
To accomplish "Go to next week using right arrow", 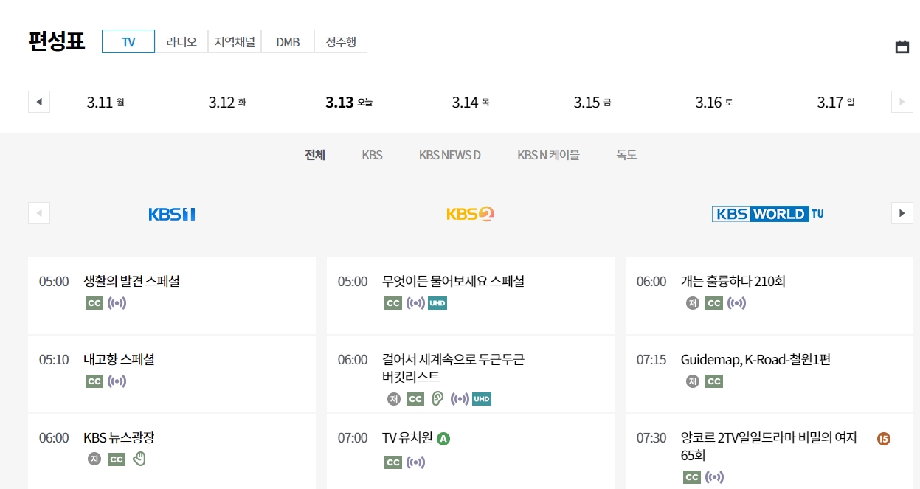I will [902, 102].
